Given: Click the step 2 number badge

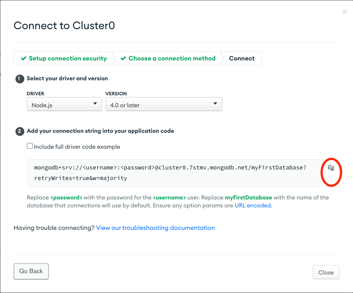Looking at the screenshot, I should point(19,131).
